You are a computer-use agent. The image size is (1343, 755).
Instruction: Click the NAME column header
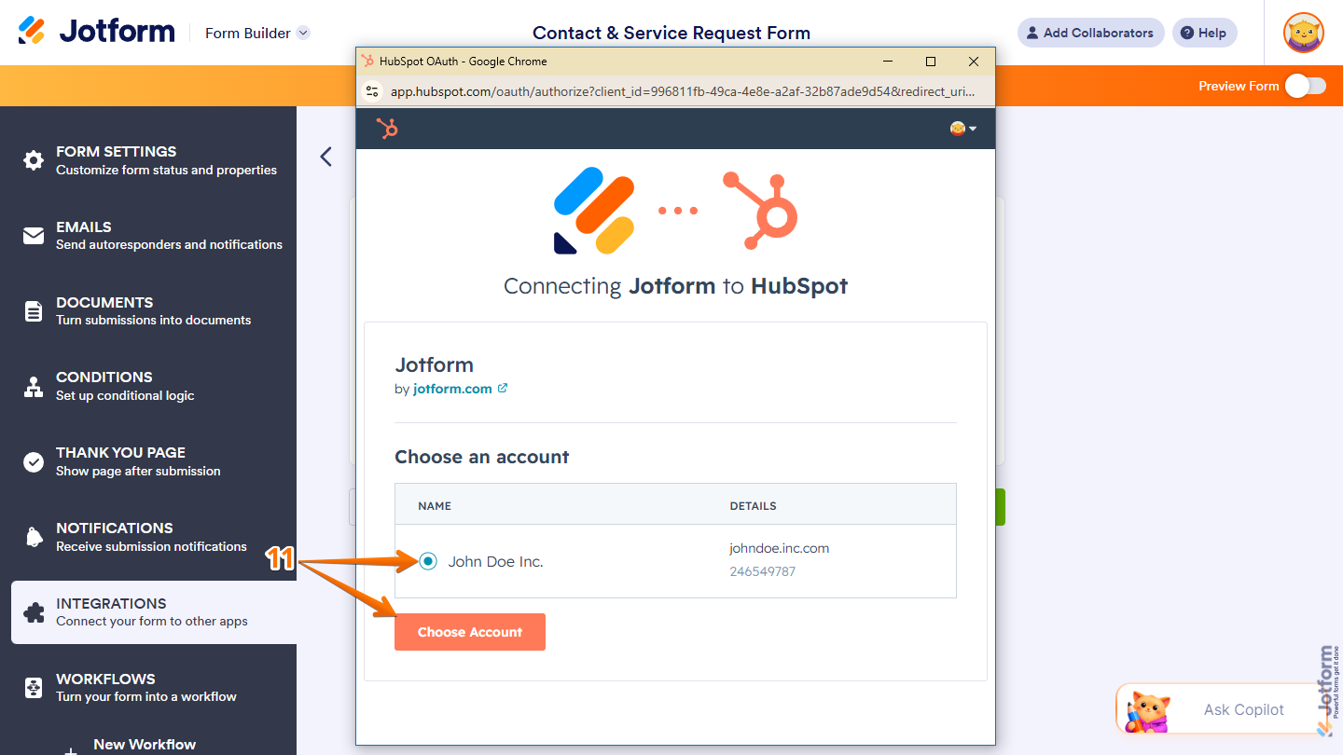pyautogui.click(x=435, y=506)
